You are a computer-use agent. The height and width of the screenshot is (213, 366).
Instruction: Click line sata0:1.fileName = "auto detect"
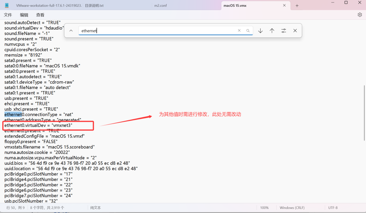coord(37,88)
